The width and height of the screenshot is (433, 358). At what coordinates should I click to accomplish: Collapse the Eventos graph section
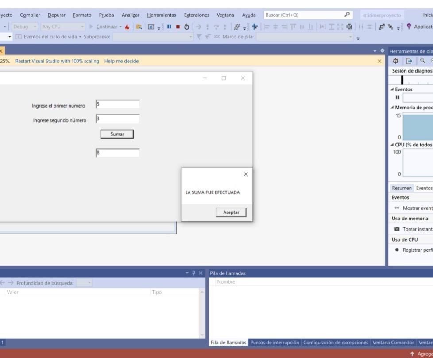point(392,89)
